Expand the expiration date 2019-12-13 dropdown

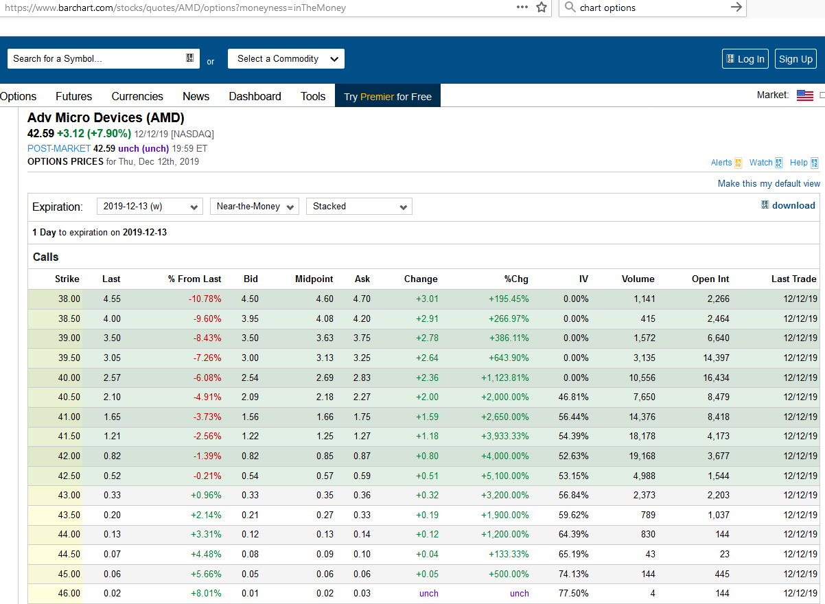click(x=150, y=207)
